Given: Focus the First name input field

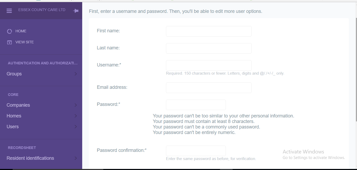Looking at the screenshot, I should click(209, 31).
